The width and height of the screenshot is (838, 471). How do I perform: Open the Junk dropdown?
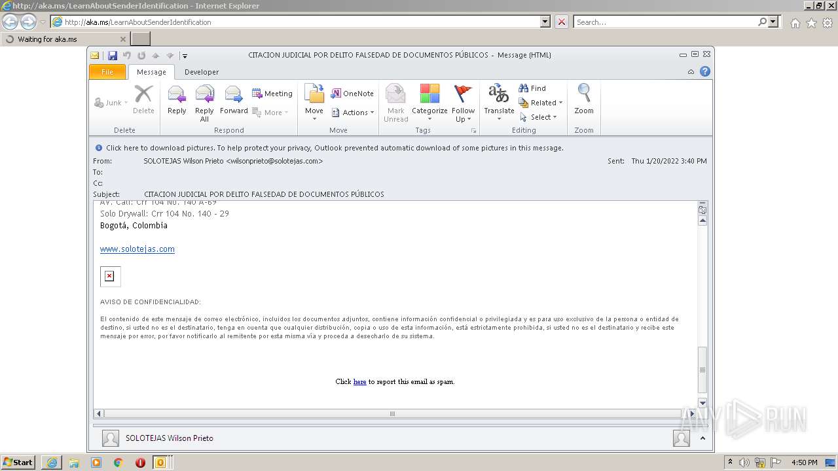pyautogui.click(x=111, y=103)
